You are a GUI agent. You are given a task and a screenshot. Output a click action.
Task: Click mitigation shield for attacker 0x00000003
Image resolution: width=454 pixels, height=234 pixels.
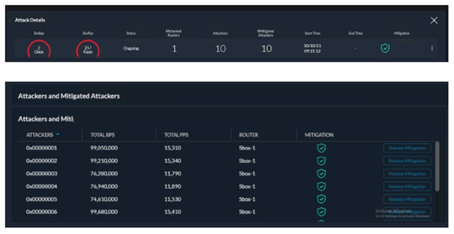[x=321, y=173]
